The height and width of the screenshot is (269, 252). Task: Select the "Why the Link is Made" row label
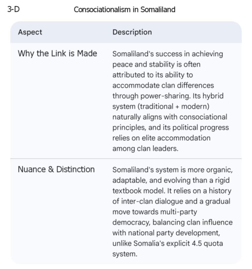coord(57,54)
